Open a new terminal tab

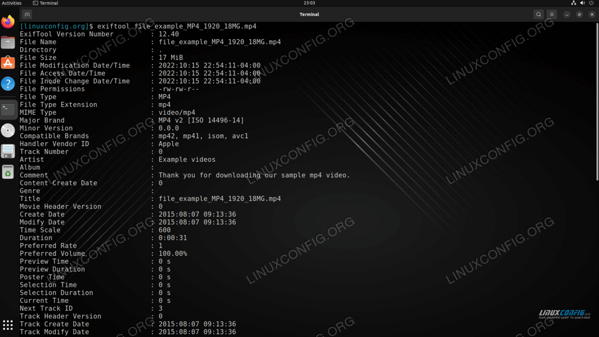[x=27, y=14]
